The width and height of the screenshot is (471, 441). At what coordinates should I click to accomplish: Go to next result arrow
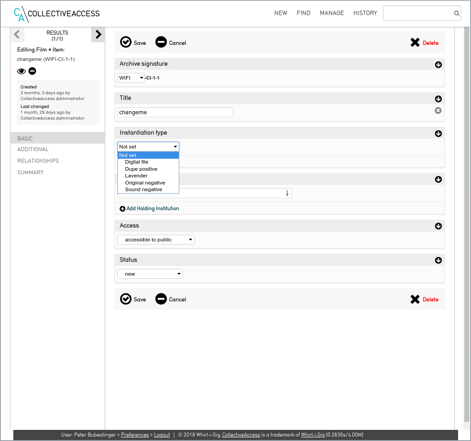pos(98,35)
